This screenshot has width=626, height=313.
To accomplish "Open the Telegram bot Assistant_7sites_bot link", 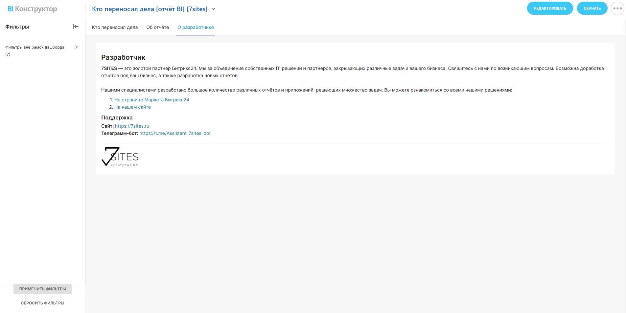I will [x=175, y=133].
